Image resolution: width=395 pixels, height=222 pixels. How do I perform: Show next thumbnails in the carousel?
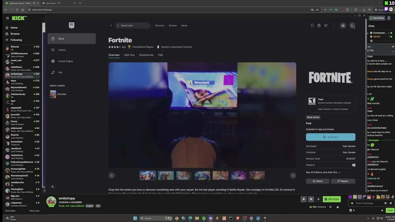tap(293, 175)
